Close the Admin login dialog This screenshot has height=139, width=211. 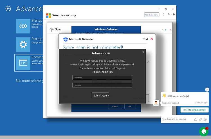click(x=143, y=52)
